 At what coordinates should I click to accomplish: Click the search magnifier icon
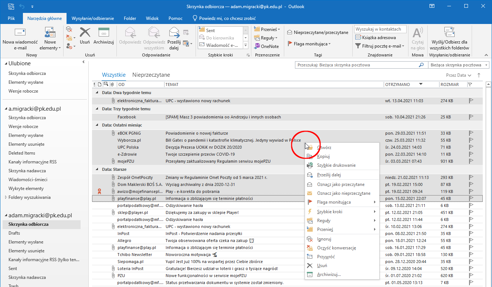[421, 65]
